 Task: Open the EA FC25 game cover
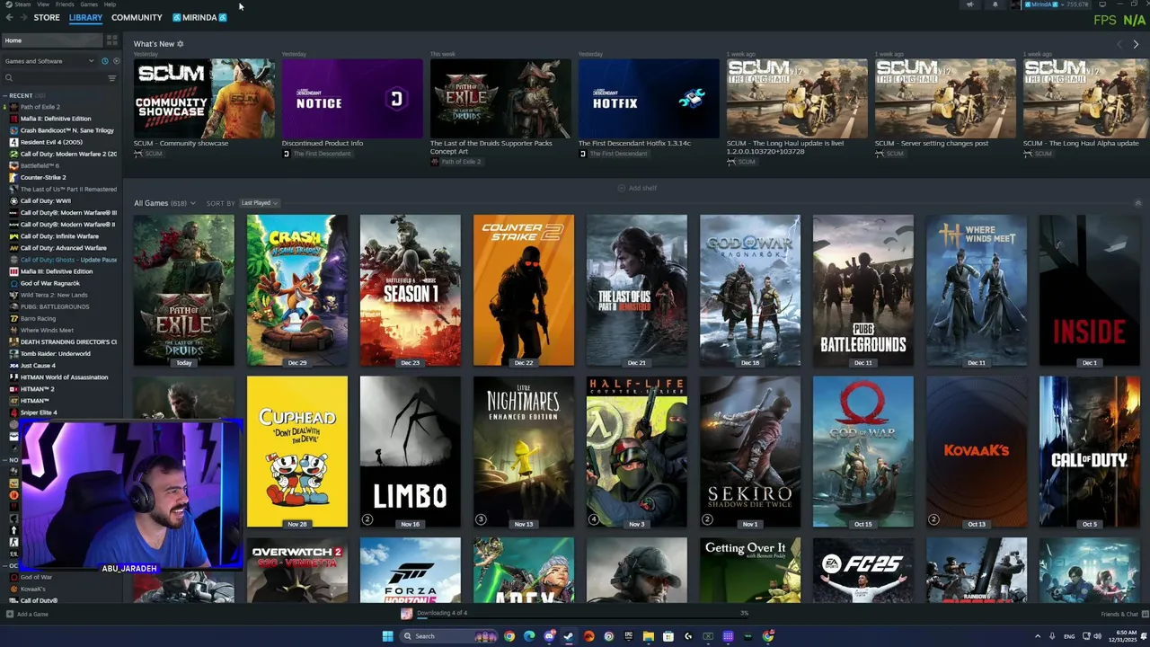point(863,571)
